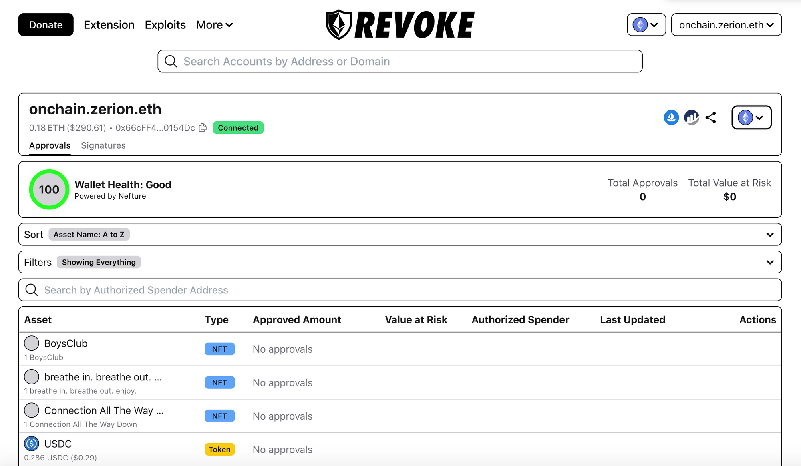
Task: Click the Donate button
Action: pyautogui.click(x=46, y=24)
